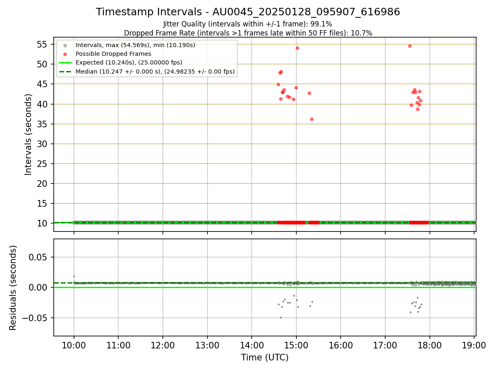Click the 'Jitter Quality' subtitle line

point(248,24)
